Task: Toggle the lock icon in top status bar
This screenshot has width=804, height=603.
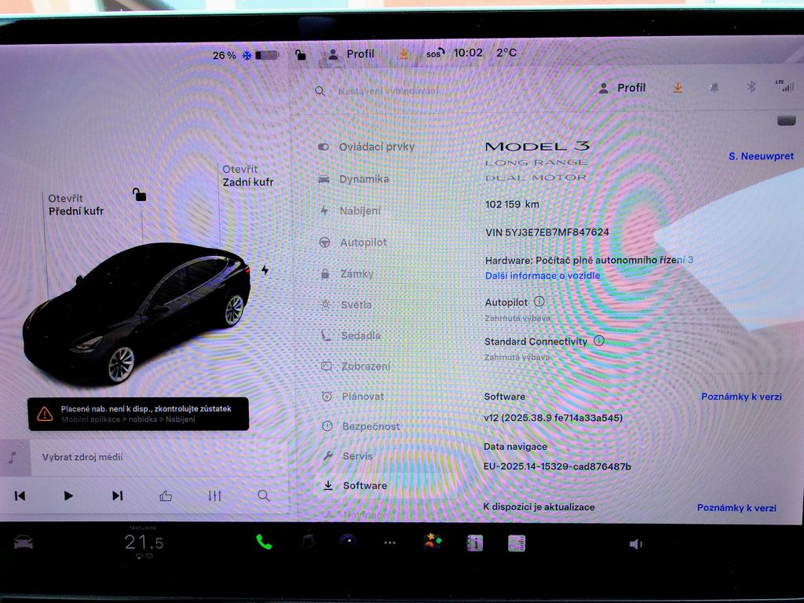Action: click(x=300, y=54)
